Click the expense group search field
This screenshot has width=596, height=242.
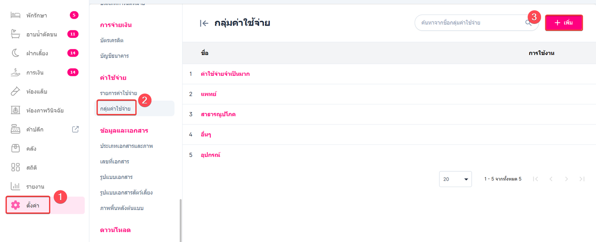tap(468, 23)
